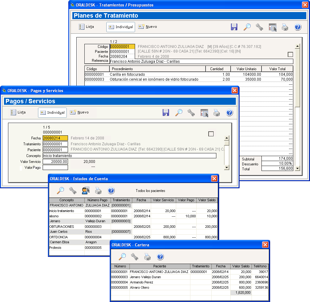Click Procedimiento column header in Planes de Tratamiento
Viewport: 310px width, 302px height.
158,69
